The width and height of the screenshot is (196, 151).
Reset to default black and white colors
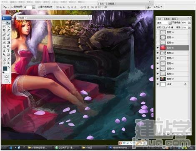coord(3,72)
